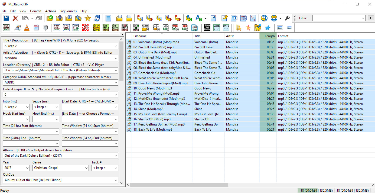Click the auto-numbering wizard 123 icon
The width and height of the screenshot is (375, 193).
pyautogui.click(x=253, y=18)
